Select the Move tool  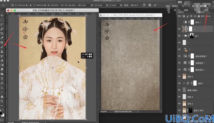(2, 15)
